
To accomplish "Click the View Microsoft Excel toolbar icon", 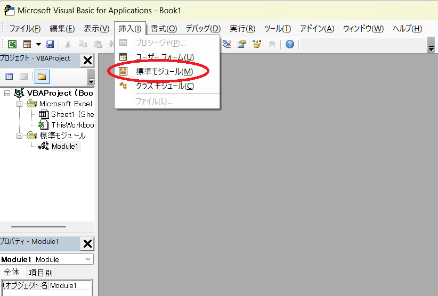I will (x=12, y=44).
